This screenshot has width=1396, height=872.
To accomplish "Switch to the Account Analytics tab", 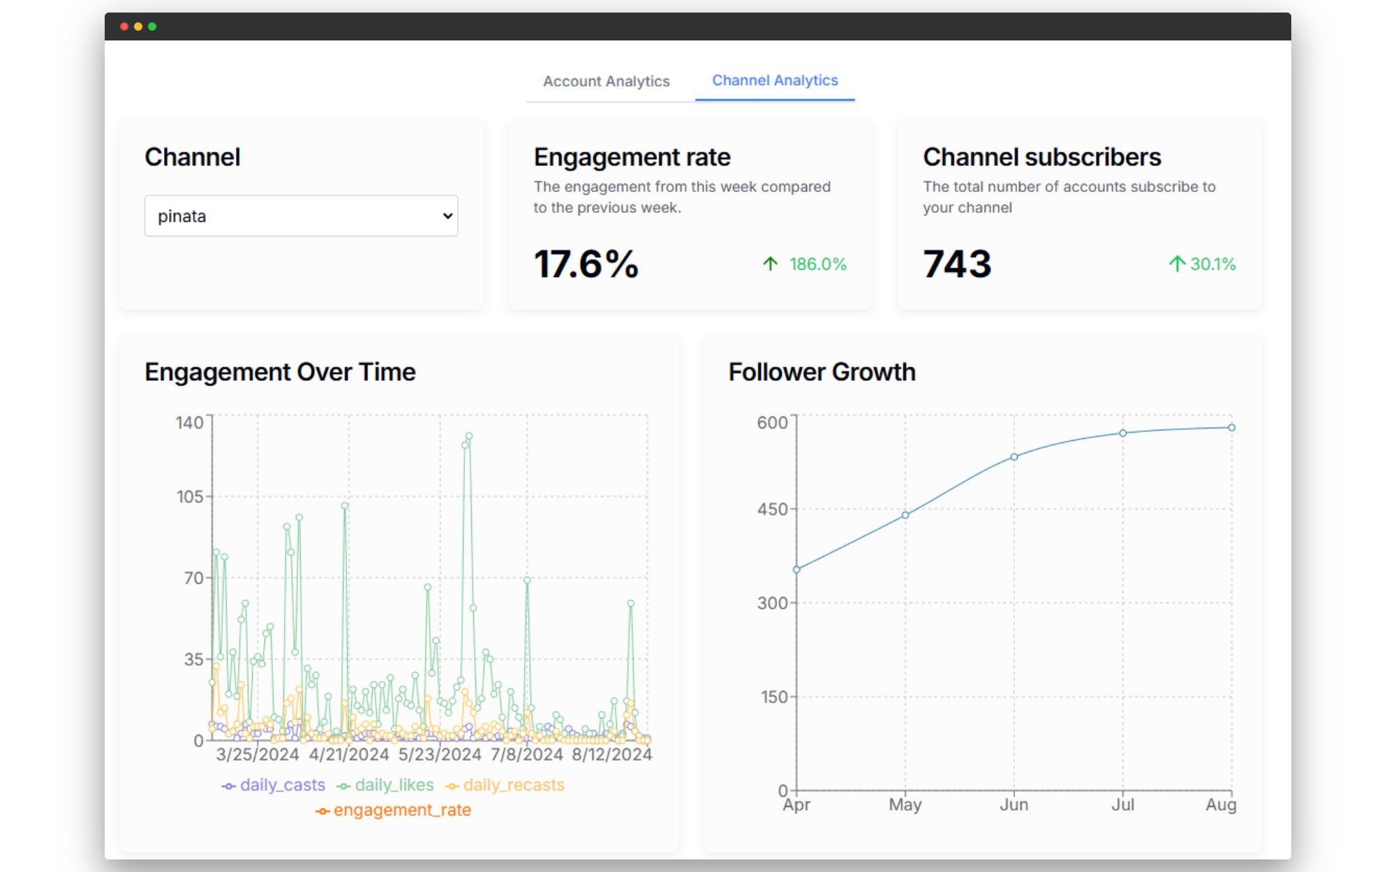I will coord(606,81).
